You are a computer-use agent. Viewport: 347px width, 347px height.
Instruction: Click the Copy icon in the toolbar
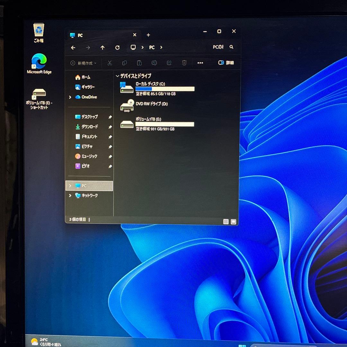click(124, 63)
